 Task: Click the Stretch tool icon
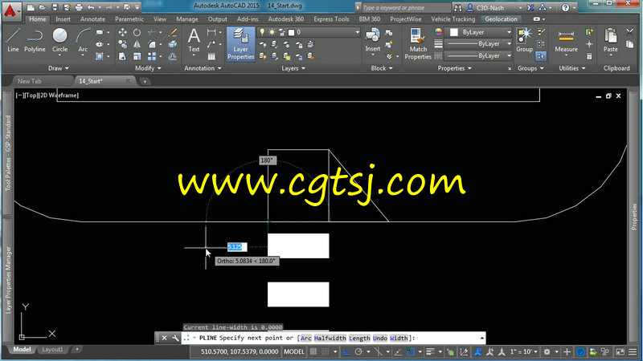(122, 56)
